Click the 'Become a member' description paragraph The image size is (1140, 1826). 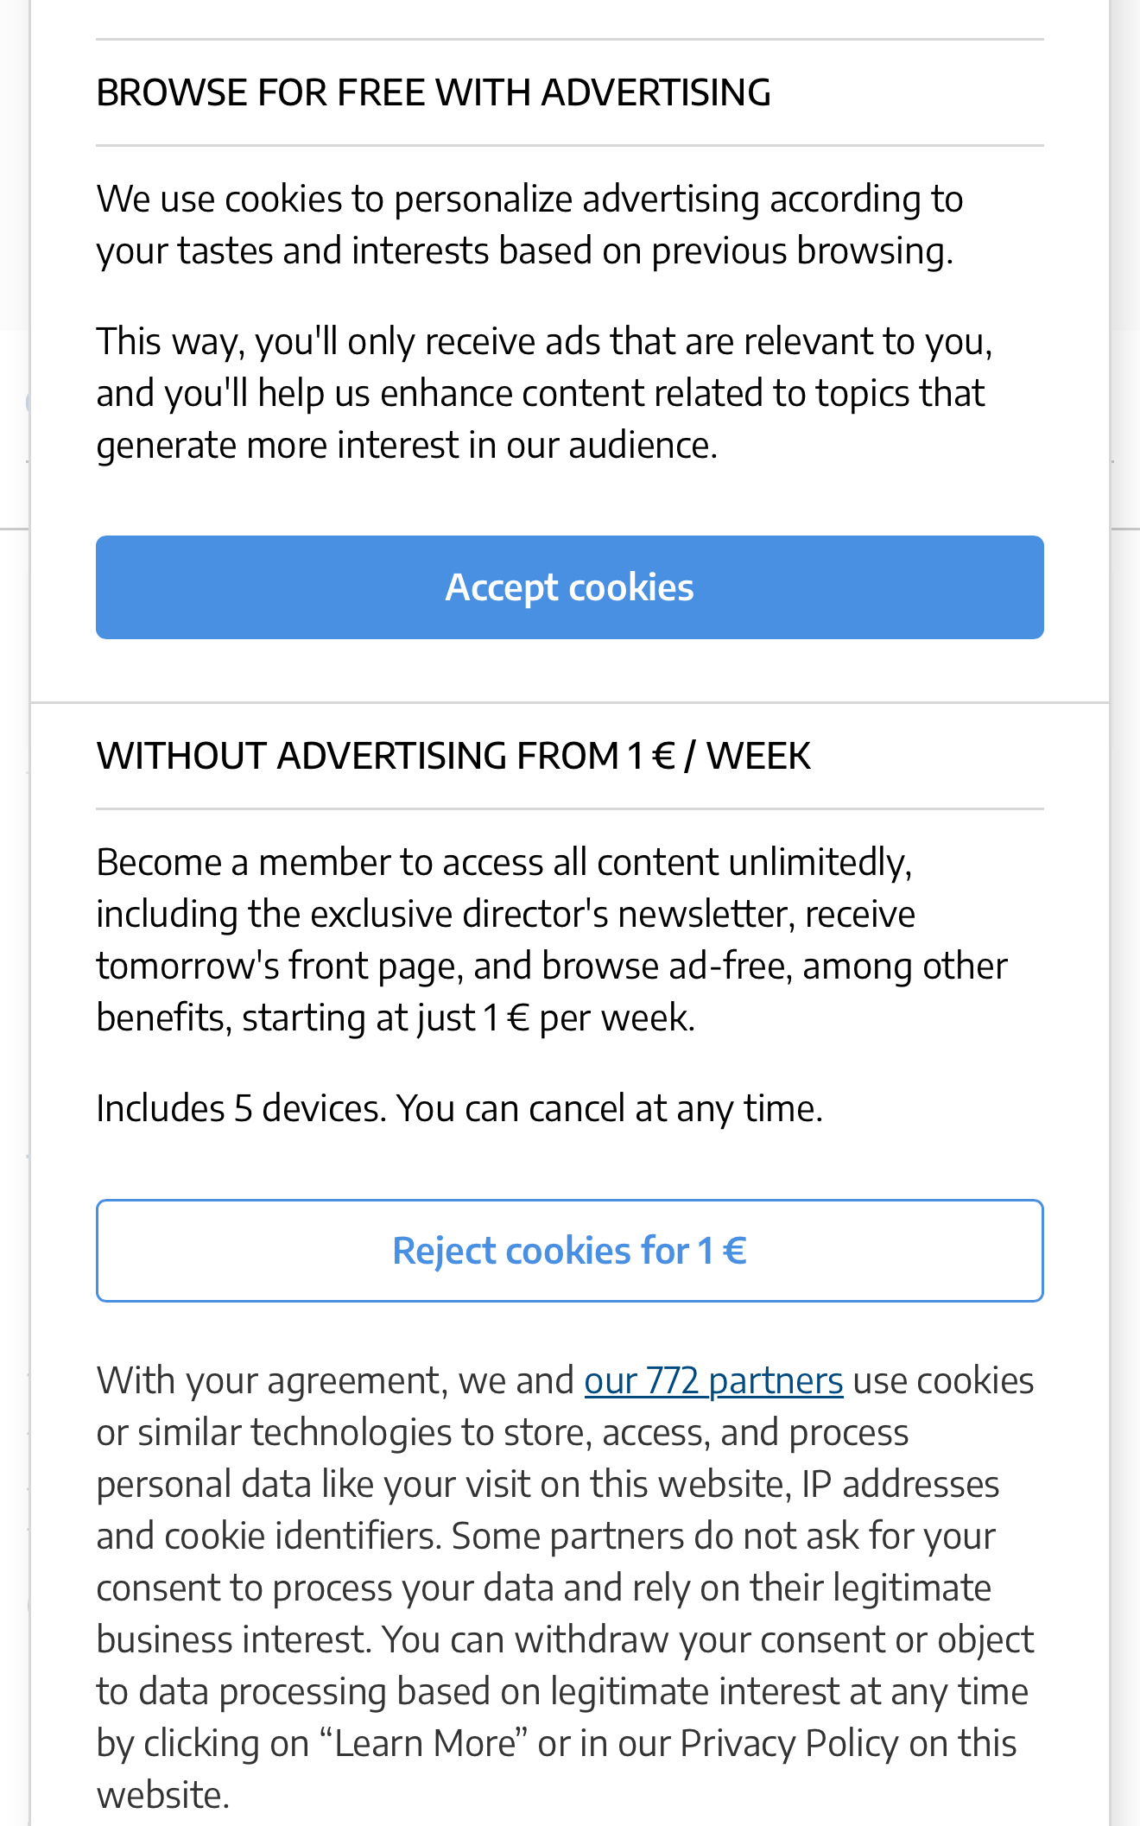(551, 940)
